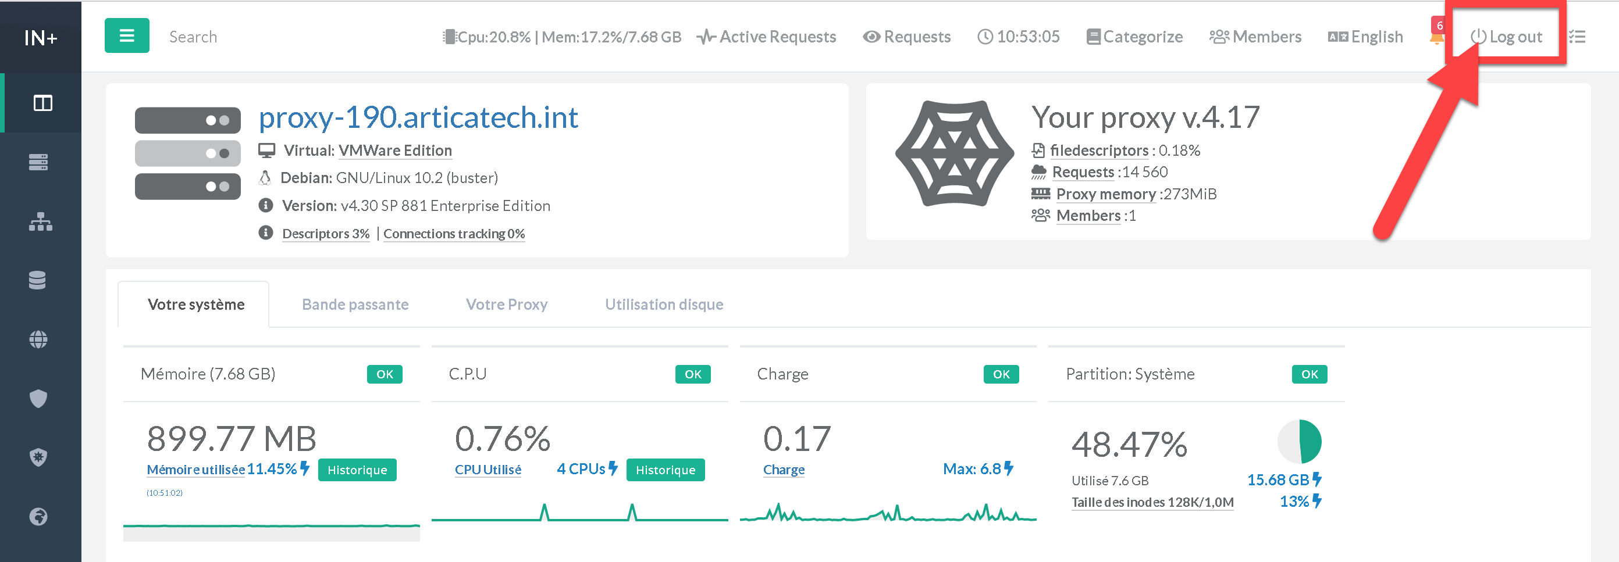Click the database sidebar icon

coord(38,280)
